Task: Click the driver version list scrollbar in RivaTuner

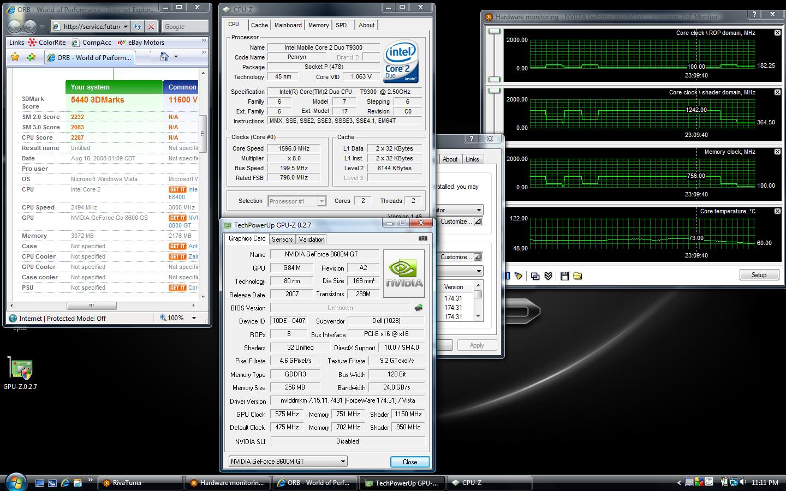Action: pos(478,301)
